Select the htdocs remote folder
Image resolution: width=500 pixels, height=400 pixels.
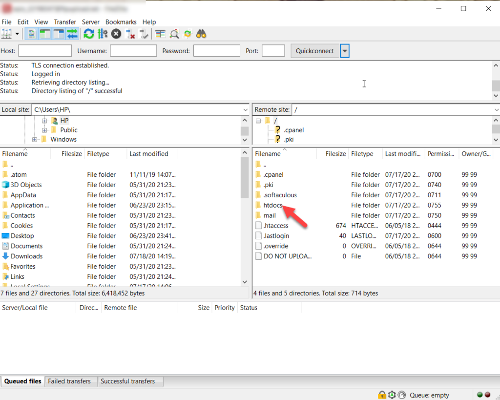(273, 205)
